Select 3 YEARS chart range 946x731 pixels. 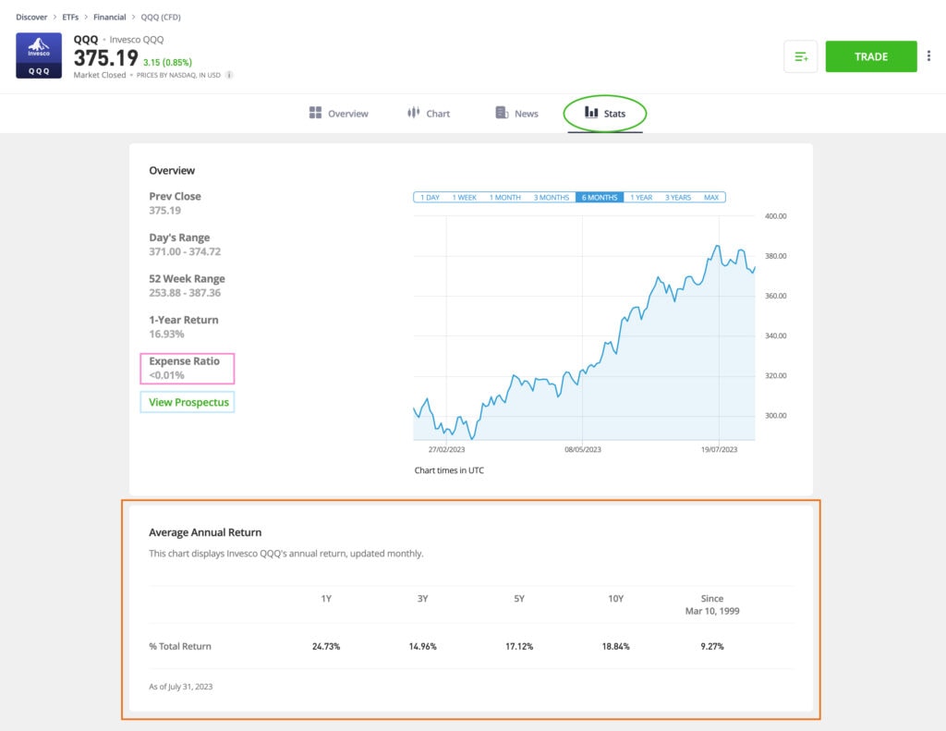(x=677, y=198)
